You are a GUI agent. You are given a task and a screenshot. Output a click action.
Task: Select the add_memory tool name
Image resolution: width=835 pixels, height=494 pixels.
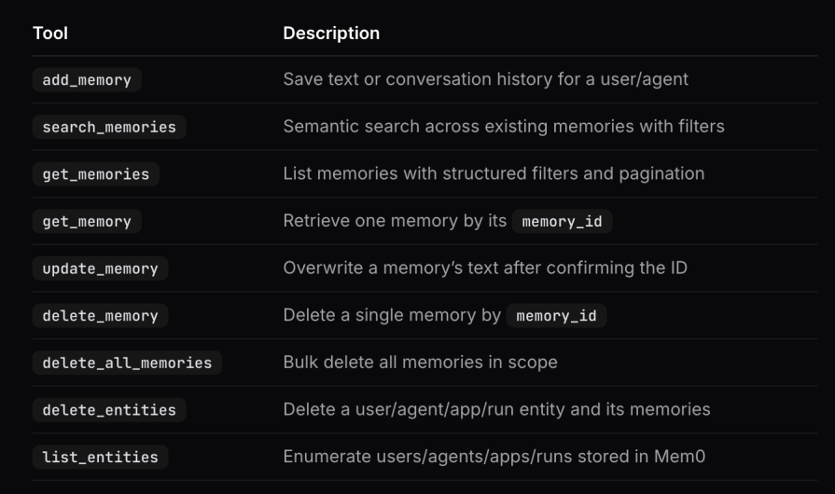(x=87, y=80)
